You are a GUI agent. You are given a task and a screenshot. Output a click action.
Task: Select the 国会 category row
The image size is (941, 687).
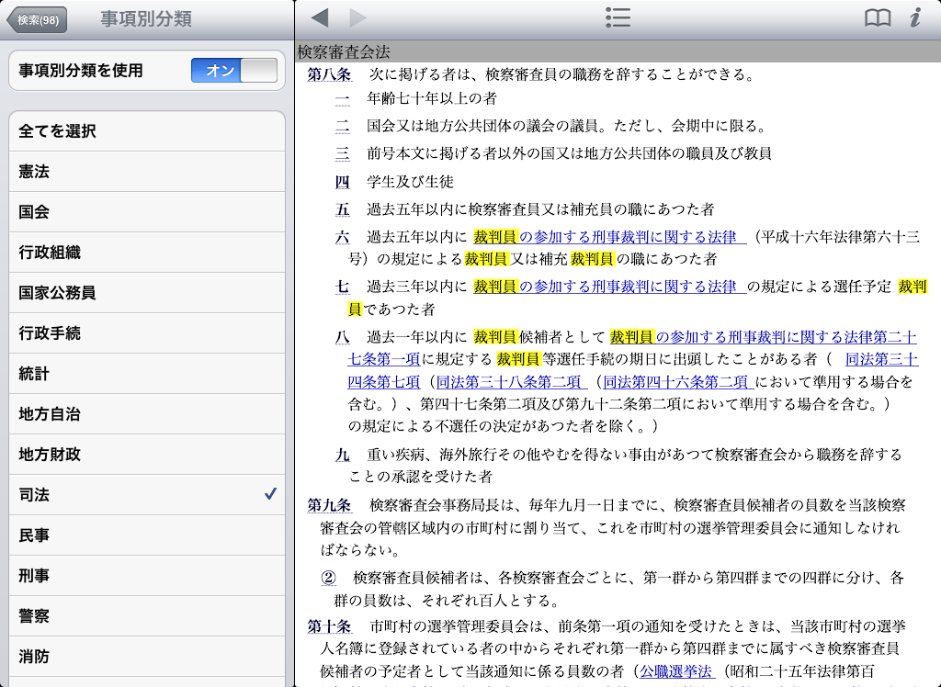point(147,212)
